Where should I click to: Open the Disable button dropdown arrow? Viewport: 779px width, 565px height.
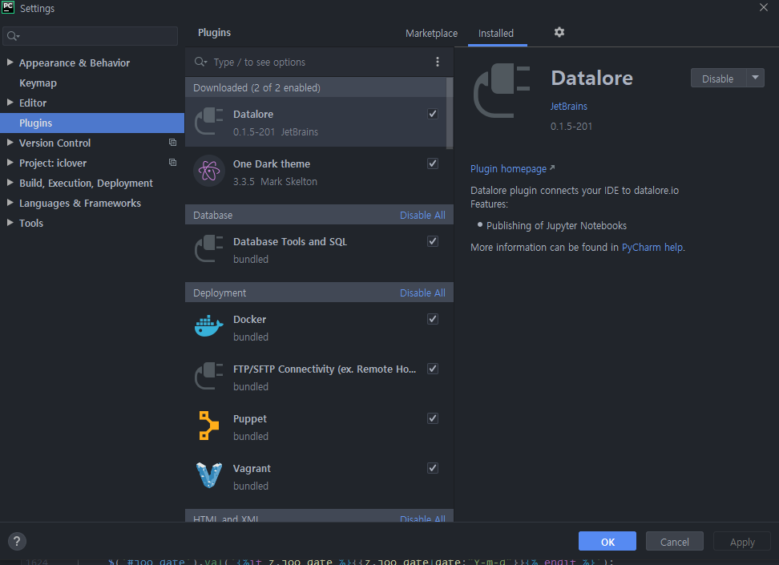(755, 78)
